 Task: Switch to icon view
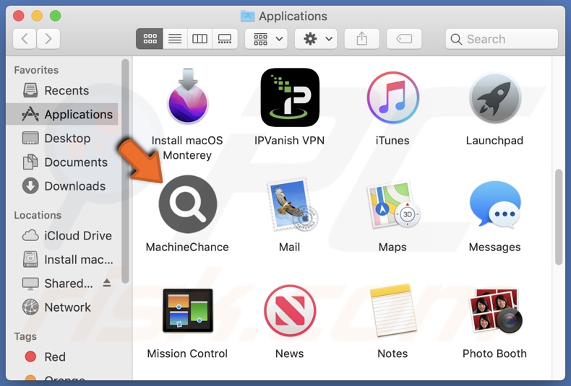pos(150,39)
